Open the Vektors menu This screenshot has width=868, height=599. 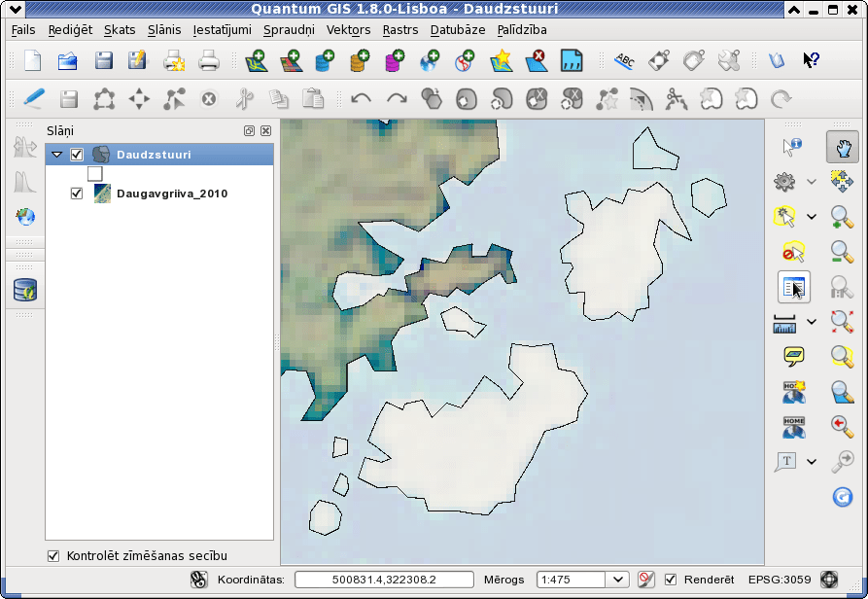[348, 30]
